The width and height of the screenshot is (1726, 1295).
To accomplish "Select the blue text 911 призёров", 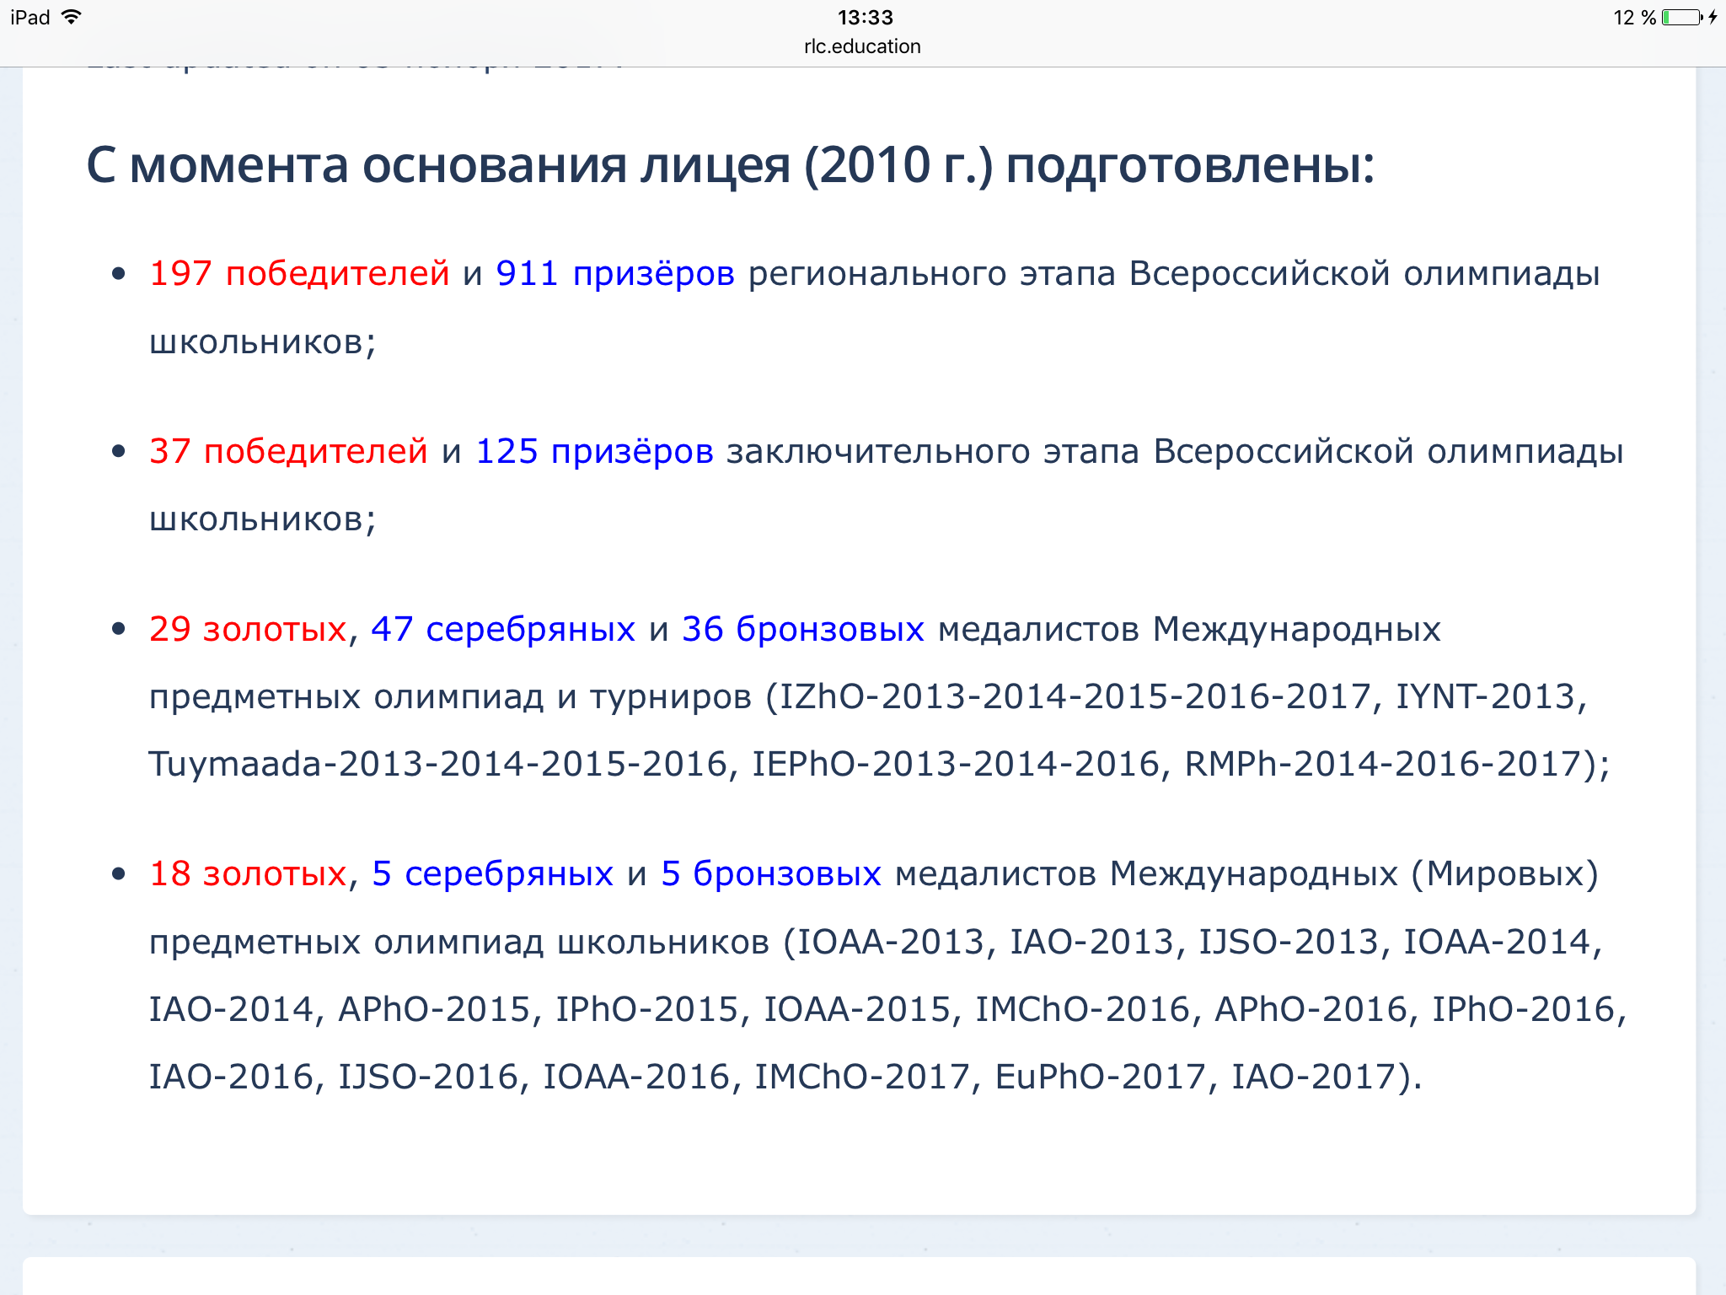I will click(615, 274).
